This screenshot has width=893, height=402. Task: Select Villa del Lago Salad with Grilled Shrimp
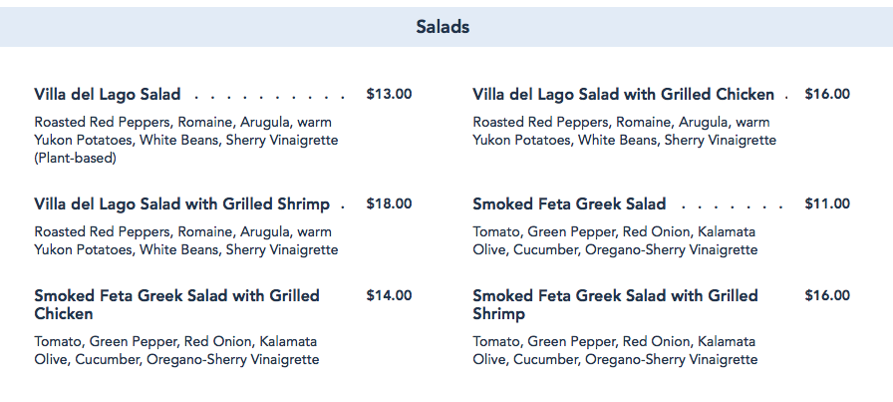click(181, 204)
